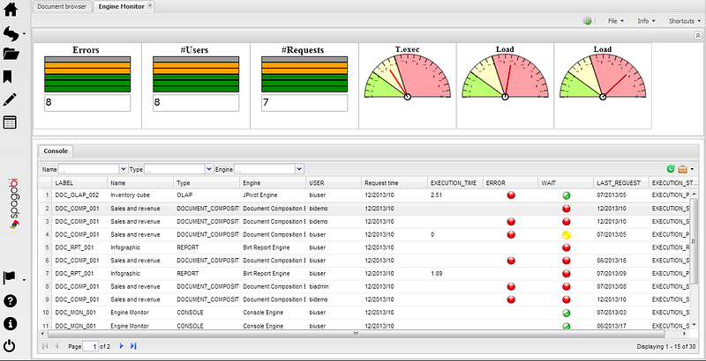Click the #Users level bar indicator
706x361 pixels.
(x=196, y=74)
